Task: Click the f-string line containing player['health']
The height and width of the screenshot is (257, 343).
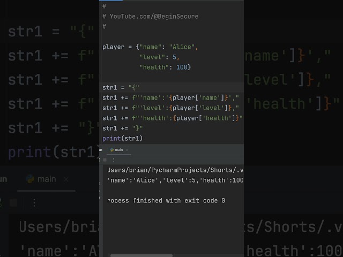Action: tap(173, 118)
